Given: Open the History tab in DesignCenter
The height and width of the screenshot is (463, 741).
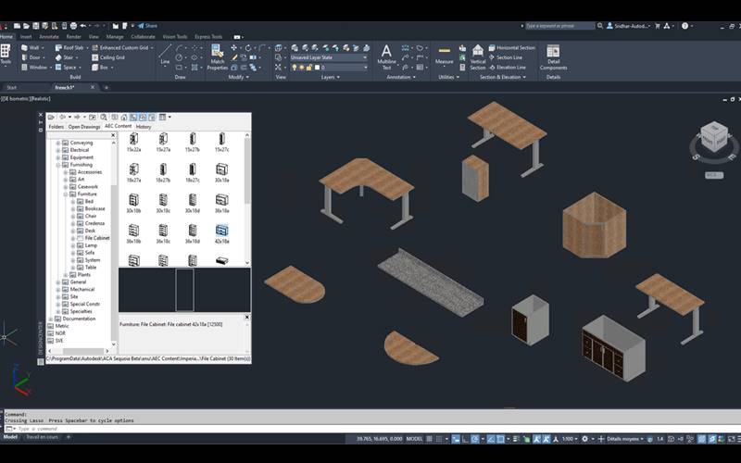Looking at the screenshot, I should (144, 126).
